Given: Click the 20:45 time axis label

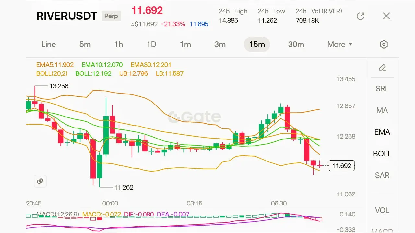Looking at the screenshot, I should 34,204.
